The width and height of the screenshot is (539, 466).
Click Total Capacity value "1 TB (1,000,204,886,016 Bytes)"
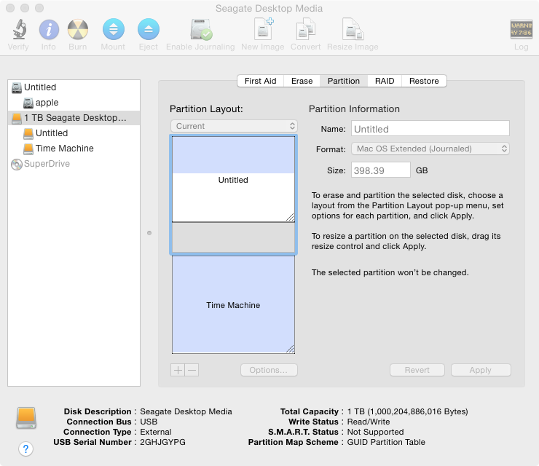point(407,411)
